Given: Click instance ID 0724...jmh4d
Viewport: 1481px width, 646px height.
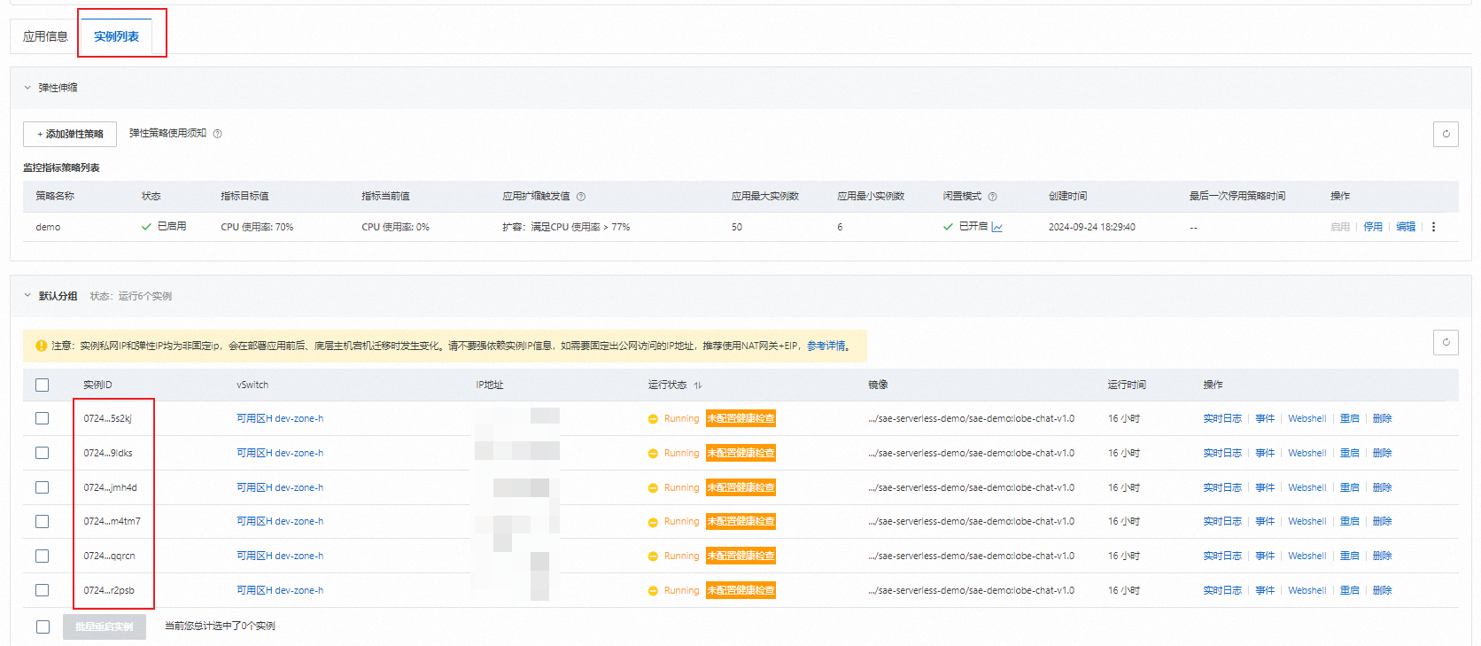Looking at the screenshot, I should (x=111, y=487).
